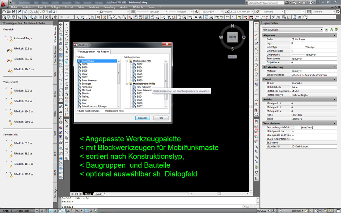Switch to the Layout1 tab

click(x=98, y=194)
